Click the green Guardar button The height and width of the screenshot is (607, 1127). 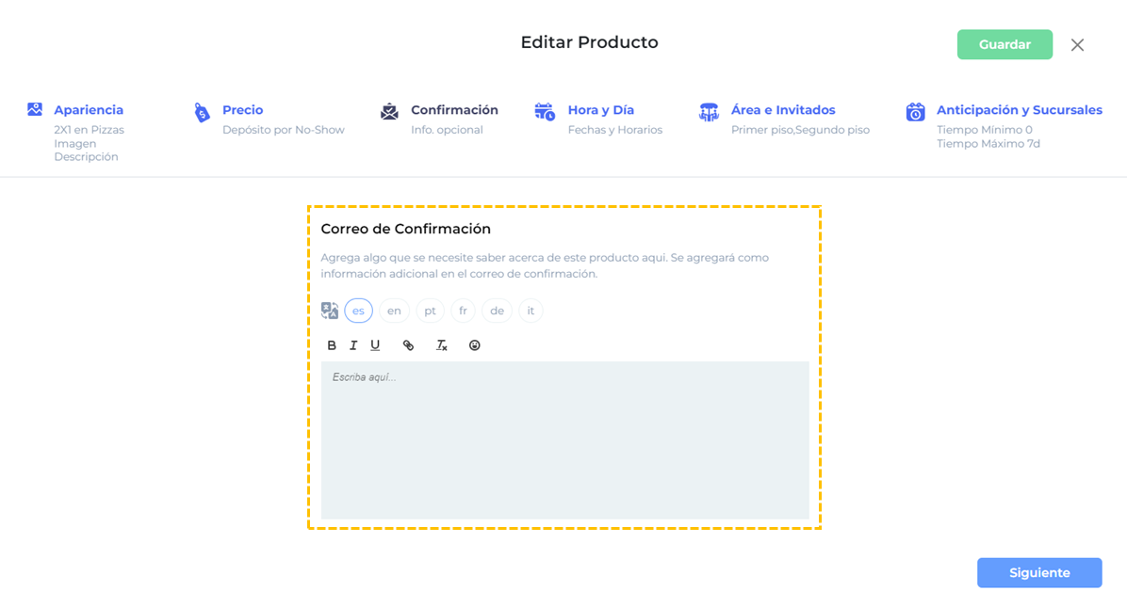(x=1004, y=44)
